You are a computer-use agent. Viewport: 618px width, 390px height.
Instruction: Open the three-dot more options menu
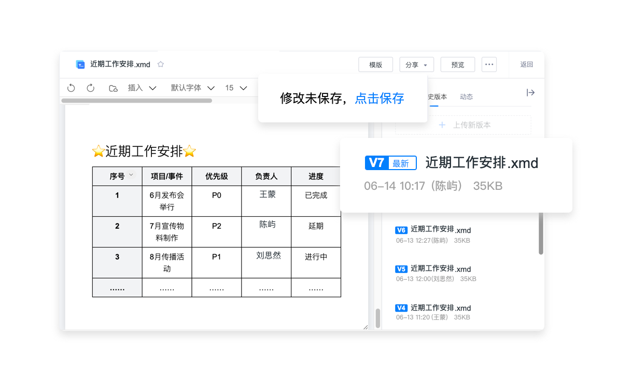(489, 64)
